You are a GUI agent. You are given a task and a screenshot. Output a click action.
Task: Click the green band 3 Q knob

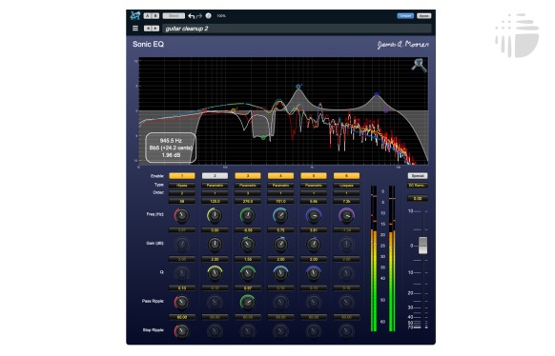coord(247,273)
